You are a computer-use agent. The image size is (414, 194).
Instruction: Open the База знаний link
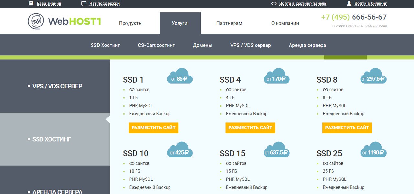[x=49, y=4]
